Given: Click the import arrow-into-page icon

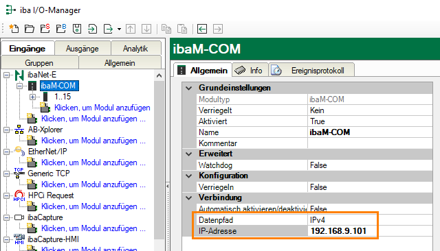Looking at the screenshot, I should (92, 29).
